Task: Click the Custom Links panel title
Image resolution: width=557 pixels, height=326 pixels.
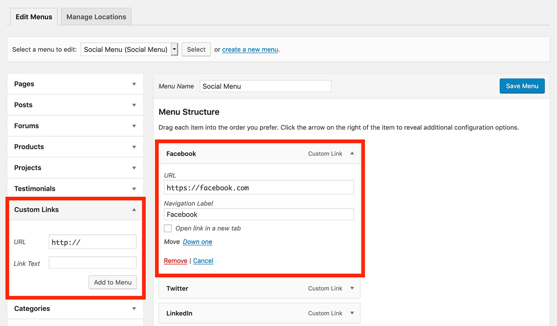Action: click(x=36, y=210)
